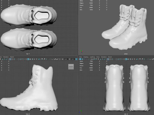Toggle shadows icon in front view panel
Screen dimensions: 154x115
click(39, 59)
